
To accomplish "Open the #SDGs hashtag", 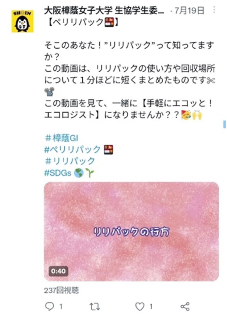I will (x=58, y=173).
